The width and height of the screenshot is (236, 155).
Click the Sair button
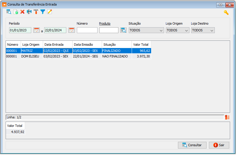click(x=219, y=145)
